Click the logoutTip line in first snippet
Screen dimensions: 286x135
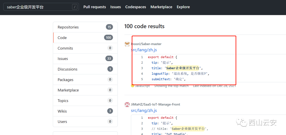180,74
